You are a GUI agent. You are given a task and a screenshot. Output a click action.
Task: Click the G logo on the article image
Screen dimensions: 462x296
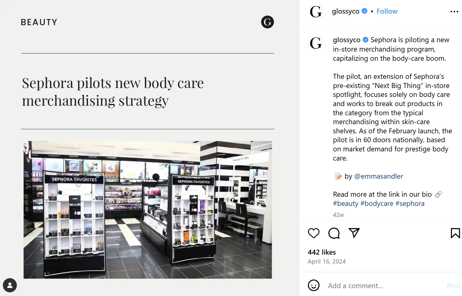[267, 22]
